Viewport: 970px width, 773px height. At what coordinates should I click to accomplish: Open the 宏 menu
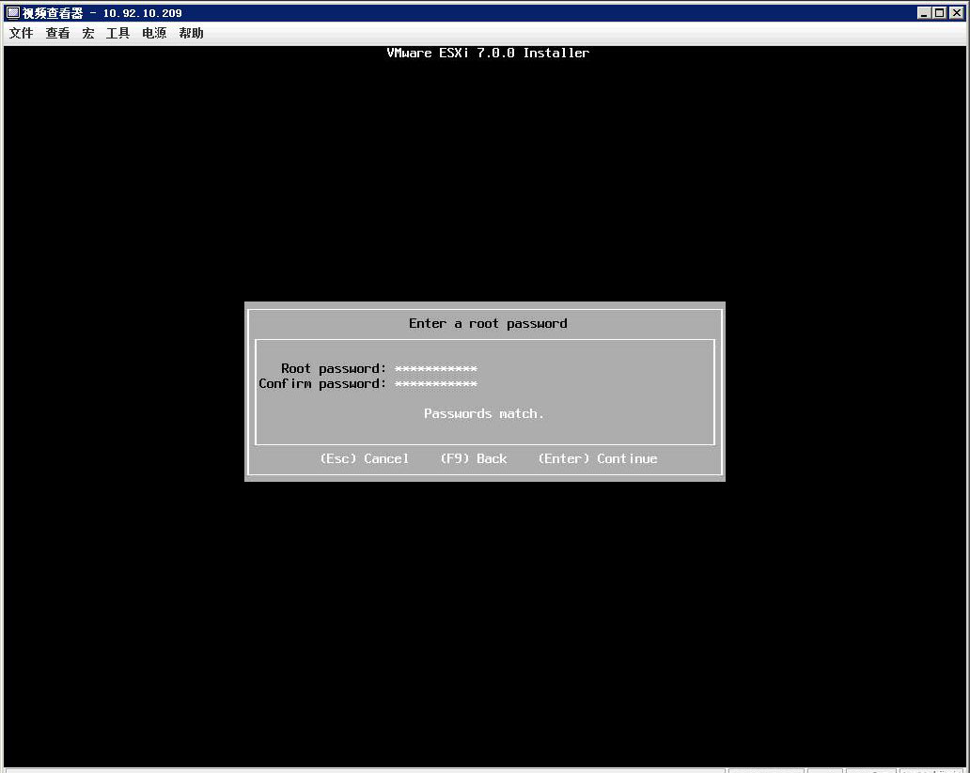point(87,34)
